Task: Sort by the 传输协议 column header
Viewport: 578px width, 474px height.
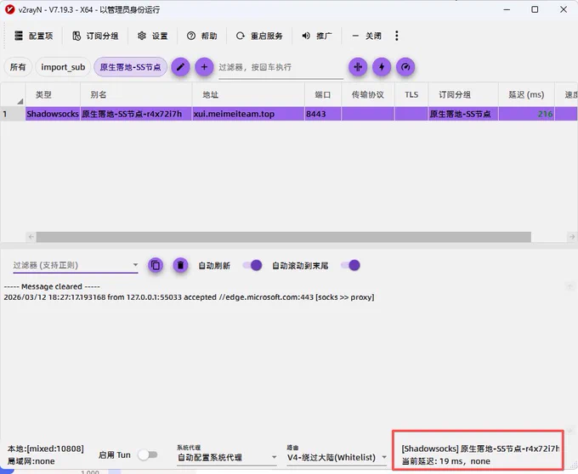Action: coord(368,94)
